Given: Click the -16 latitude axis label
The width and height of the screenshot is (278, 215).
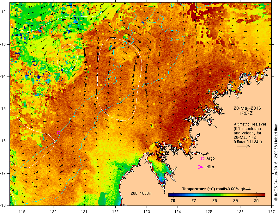Looking at the screenshot, I should (3, 141).
